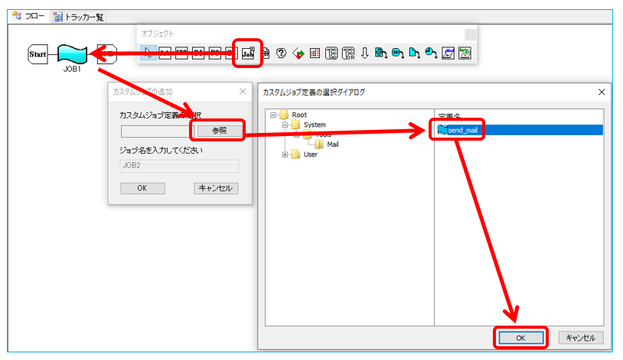Click the red grid calendar icon
This screenshot has width=623, height=360.
[x=315, y=54]
